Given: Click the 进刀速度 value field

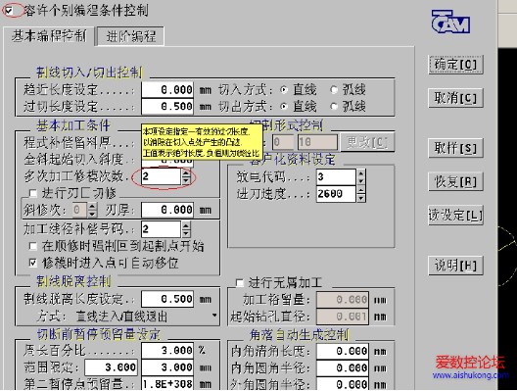Looking at the screenshot, I should [x=336, y=194].
